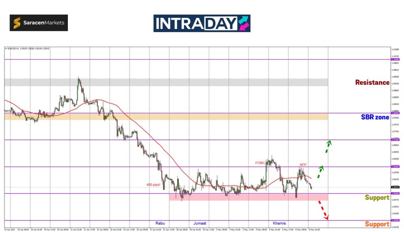
Task: Click the lower green dashed arrow
Action: (x=321, y=171)
